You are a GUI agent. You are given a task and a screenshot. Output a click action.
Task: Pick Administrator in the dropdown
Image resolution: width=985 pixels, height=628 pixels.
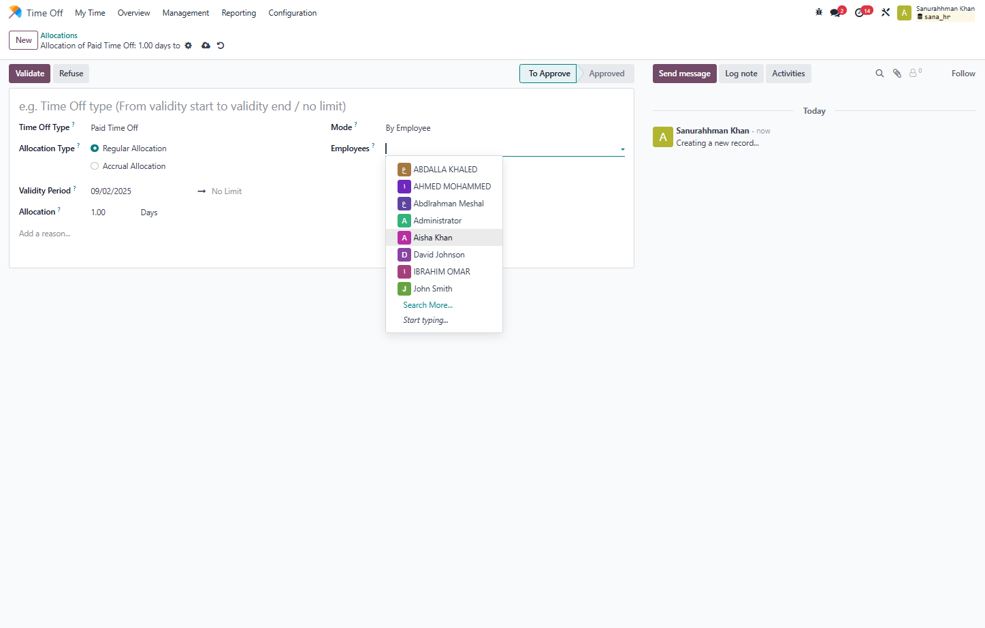[444, 221]
